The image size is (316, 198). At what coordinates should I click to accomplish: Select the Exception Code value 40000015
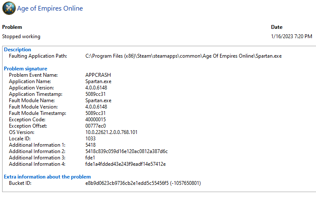point(96,120)
